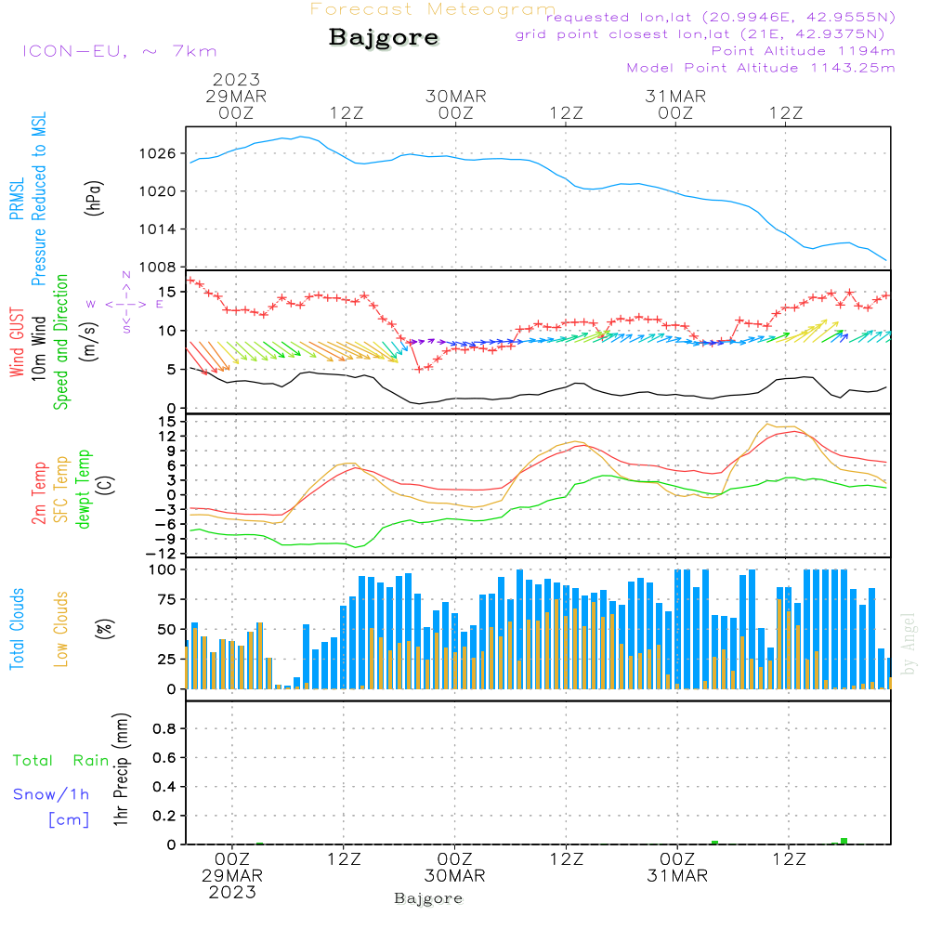Click the 'Low Clouds' orange label
Image resolution: width=929 pixels, height=929 pixels.
coord(61,629)
